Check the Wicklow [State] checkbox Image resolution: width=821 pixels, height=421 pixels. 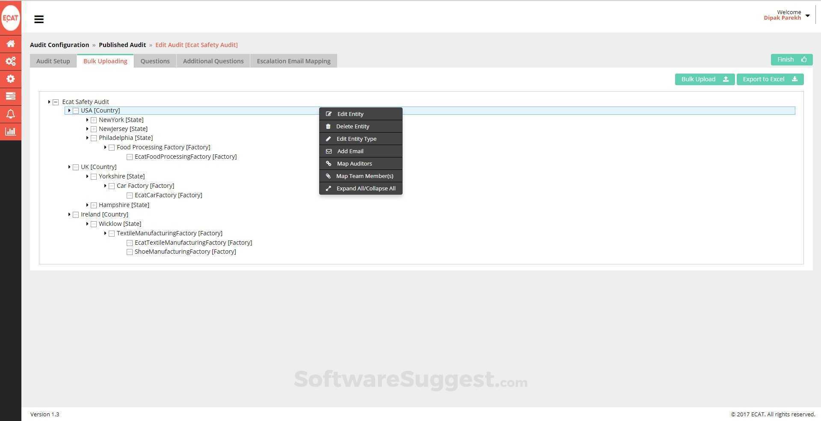point(94,224)
